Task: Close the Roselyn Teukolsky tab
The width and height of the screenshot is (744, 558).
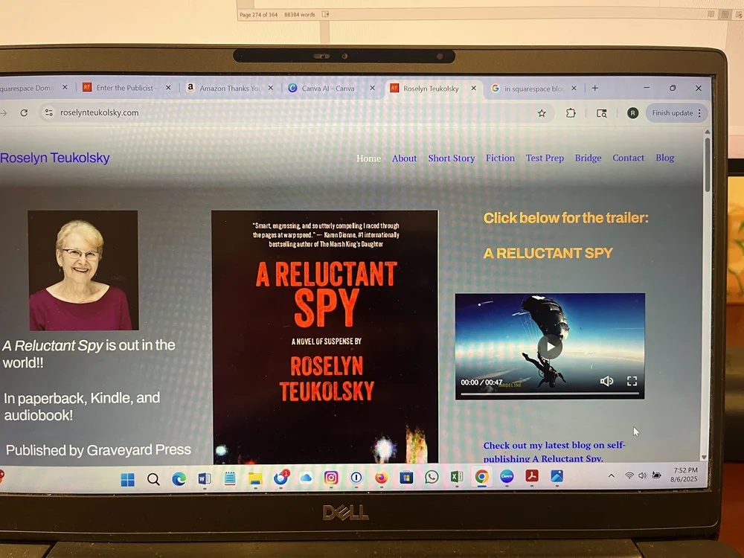Action: 473,89
